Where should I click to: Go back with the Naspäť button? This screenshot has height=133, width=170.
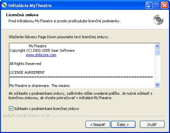pos(98,125)
